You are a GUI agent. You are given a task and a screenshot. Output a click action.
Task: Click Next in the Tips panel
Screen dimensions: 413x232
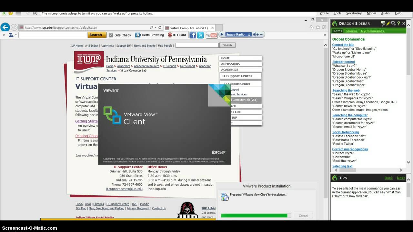coord(401,178)
